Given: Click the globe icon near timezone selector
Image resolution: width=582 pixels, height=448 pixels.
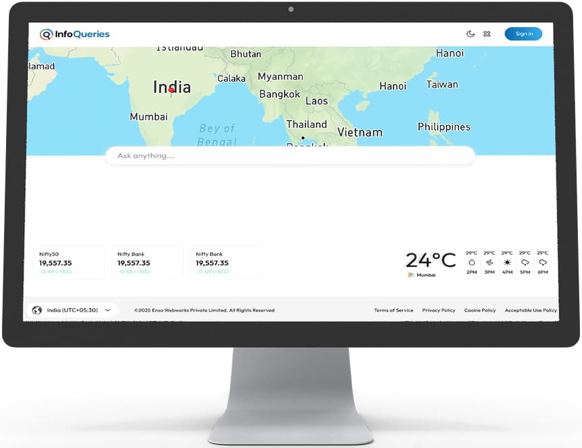Looking at the screenshot, I should point(37,310).
